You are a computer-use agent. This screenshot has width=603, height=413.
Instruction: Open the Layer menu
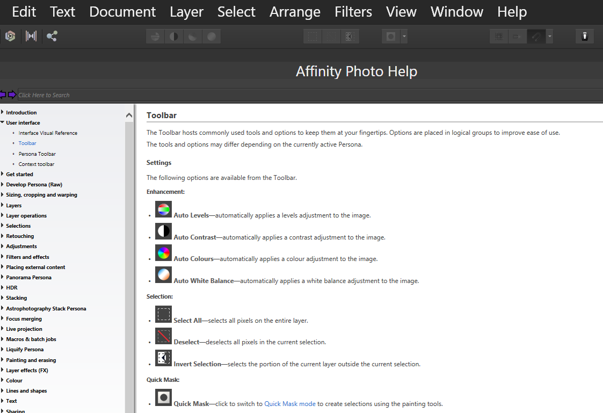(x=186, y=11)
